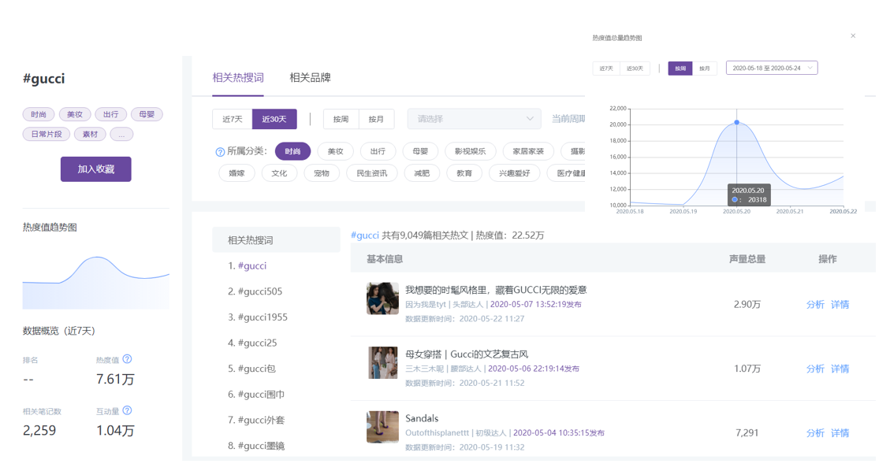Click the 素材 tag under #gucci
The width and height of the screenshot is (890, 471).
click(90, 135)
